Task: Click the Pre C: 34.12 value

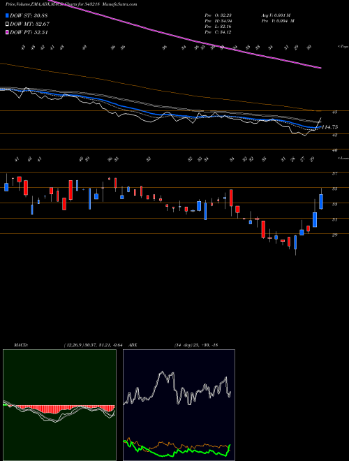Action: [x=218, y=32]
